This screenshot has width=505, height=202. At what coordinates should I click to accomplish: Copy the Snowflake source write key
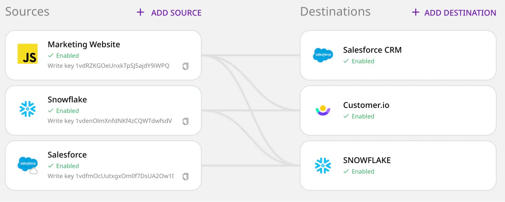(x=186, y=121)
